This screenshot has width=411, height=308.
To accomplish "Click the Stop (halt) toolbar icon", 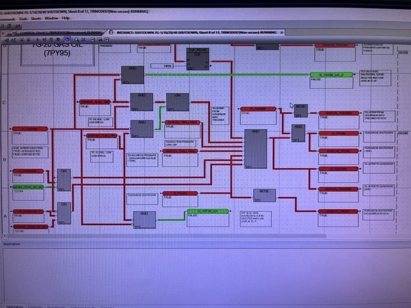I will [x=58, y=40].
